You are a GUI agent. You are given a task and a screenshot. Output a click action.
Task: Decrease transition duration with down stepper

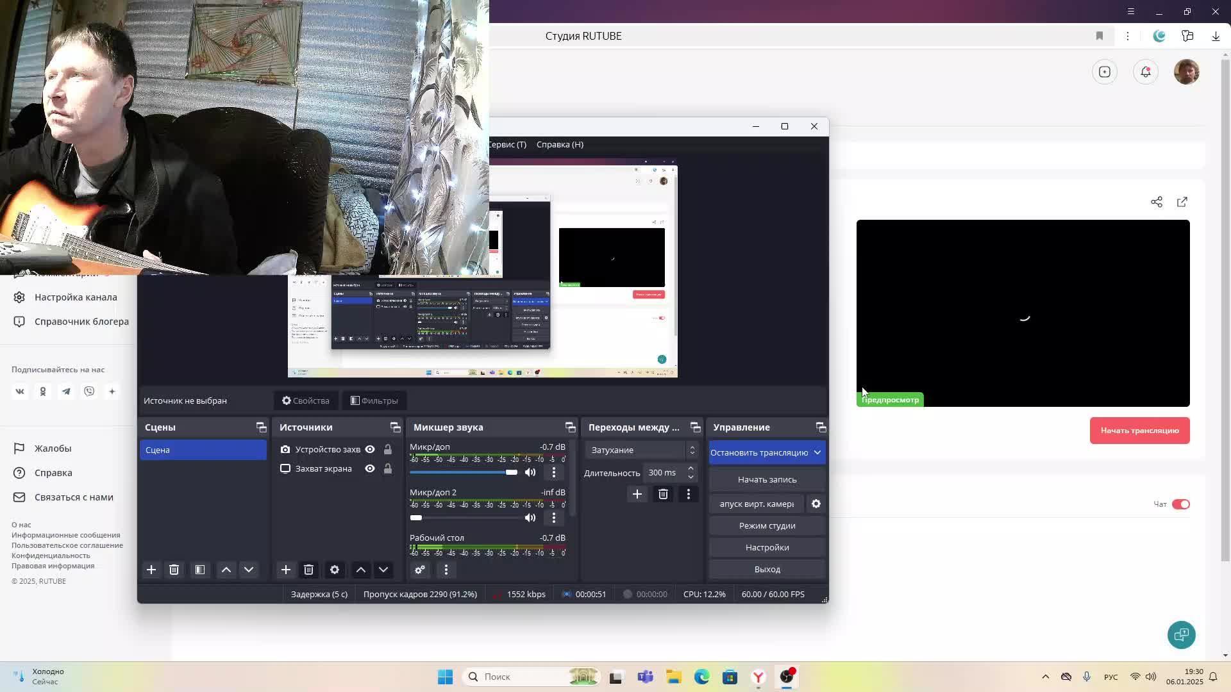pyautogui.click(x=691, y=477)
